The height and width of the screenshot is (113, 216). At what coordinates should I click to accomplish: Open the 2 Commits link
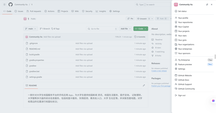pos(140,37)
